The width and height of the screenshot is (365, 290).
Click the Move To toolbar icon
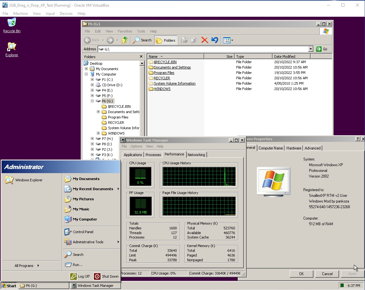click(184, 40)
